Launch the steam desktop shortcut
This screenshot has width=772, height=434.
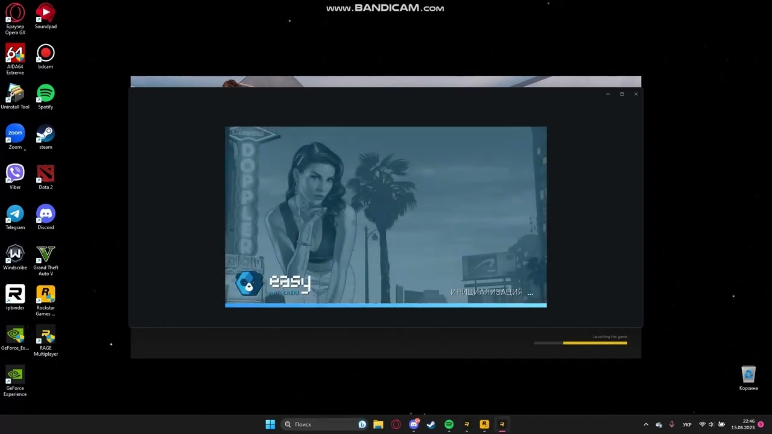click(x=46, y=137)
